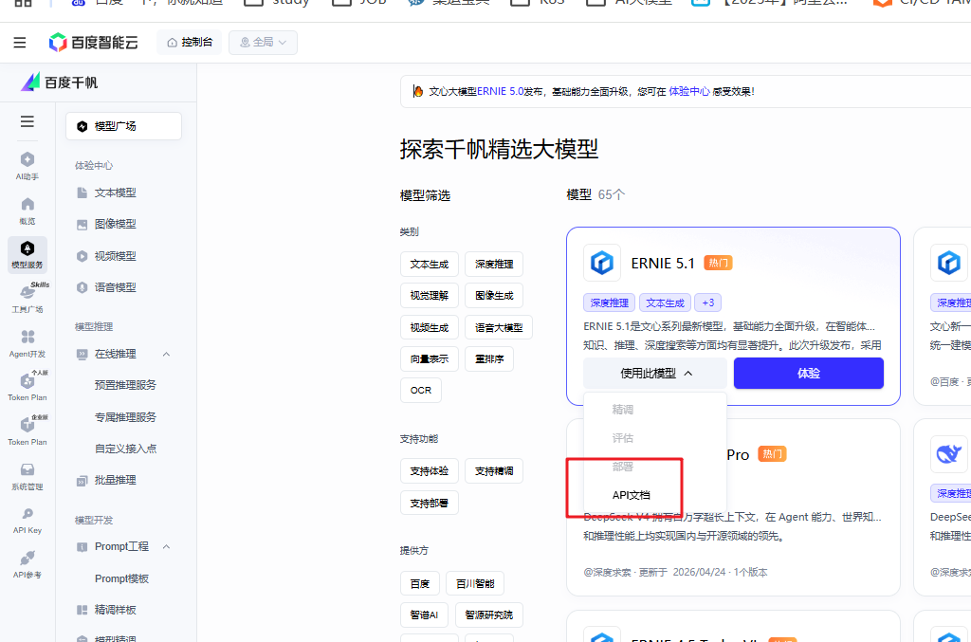Click the ERNIE 5.1 model title
The height and width of the screenshot is (642, 971).
point(663,263)
